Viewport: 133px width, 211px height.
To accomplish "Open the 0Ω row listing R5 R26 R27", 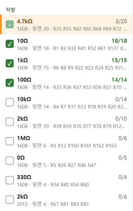I will point(66,161).
